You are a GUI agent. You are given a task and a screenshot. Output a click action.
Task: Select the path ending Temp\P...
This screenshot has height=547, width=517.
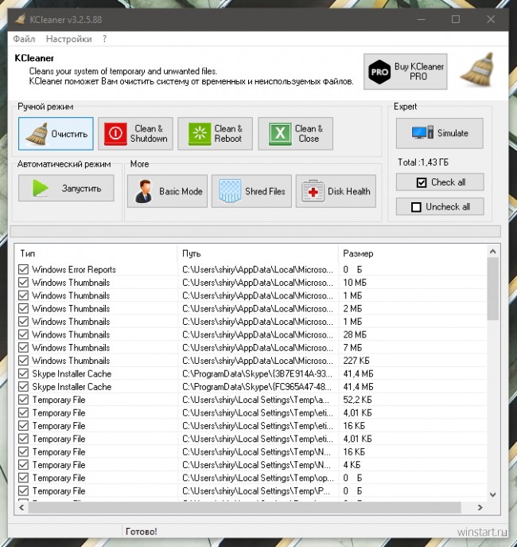point(256,490)
